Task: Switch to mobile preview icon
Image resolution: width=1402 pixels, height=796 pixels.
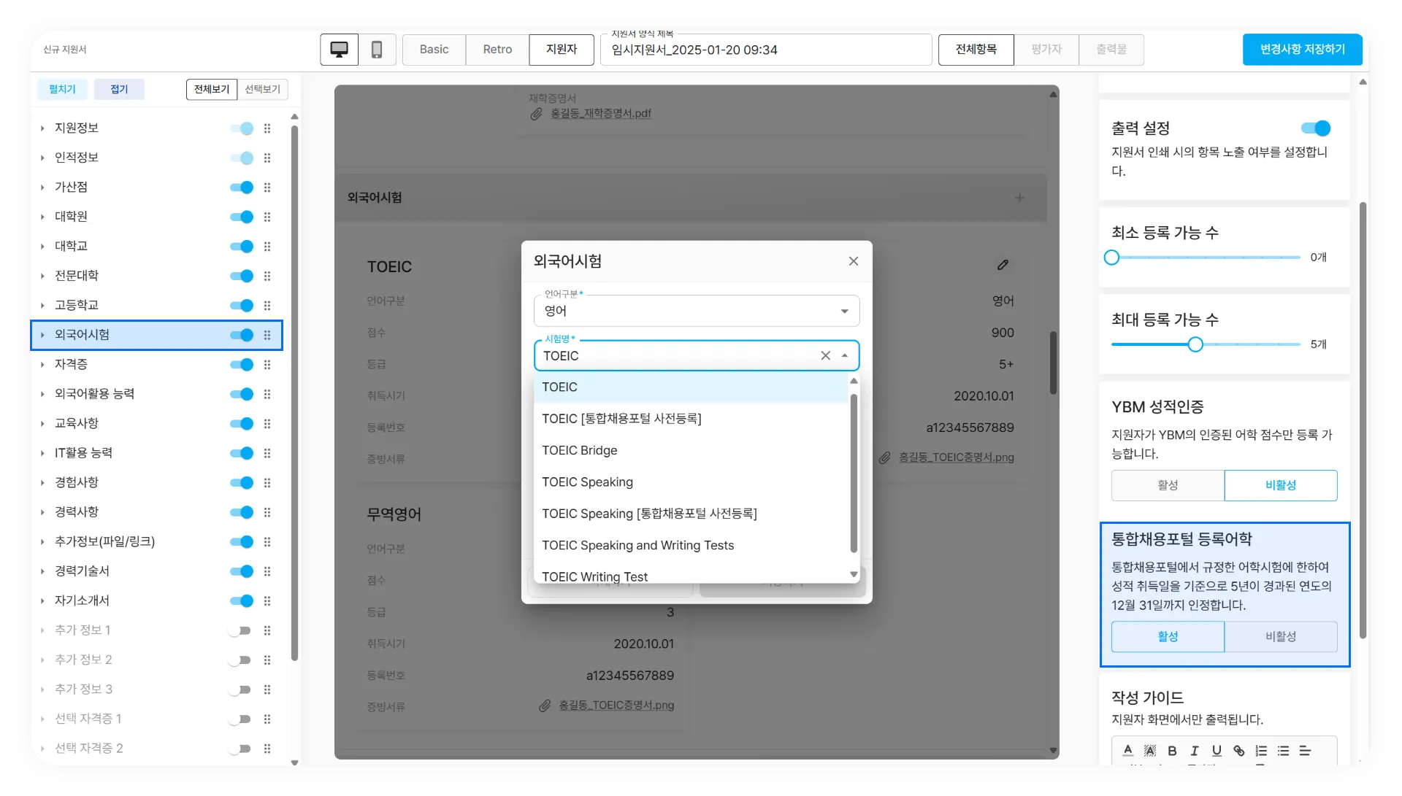Action: pos(377,50)
